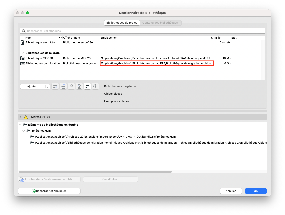Open library info via the circled i icon
The image size is (285, 215).
[x=95, y=86]
